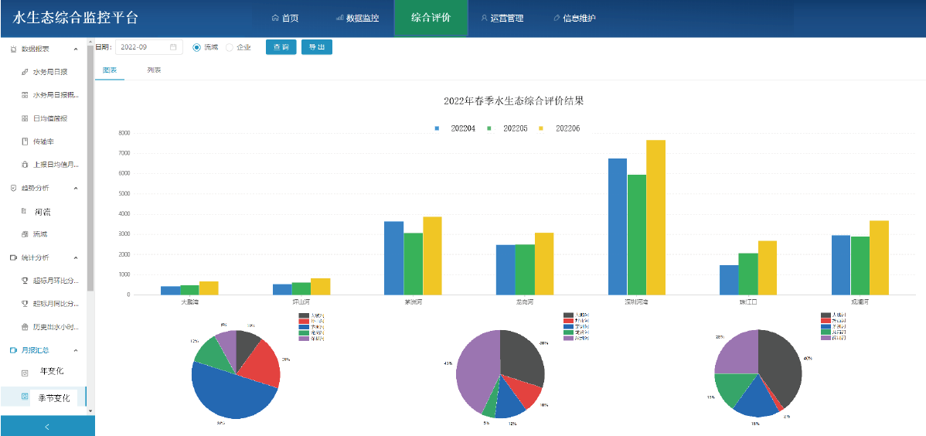Open the 数据监控 top navigation menu
The height and width of the screenshot is (436, 926).
357,19
